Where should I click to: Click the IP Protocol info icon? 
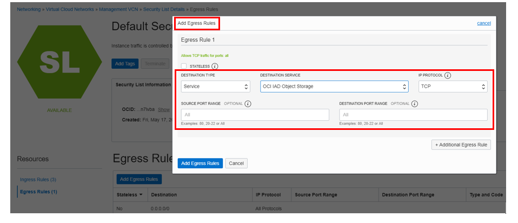(448, 75)
